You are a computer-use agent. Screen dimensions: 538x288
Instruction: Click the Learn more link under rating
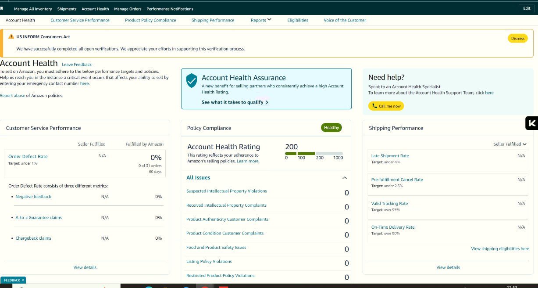[248, 161]
